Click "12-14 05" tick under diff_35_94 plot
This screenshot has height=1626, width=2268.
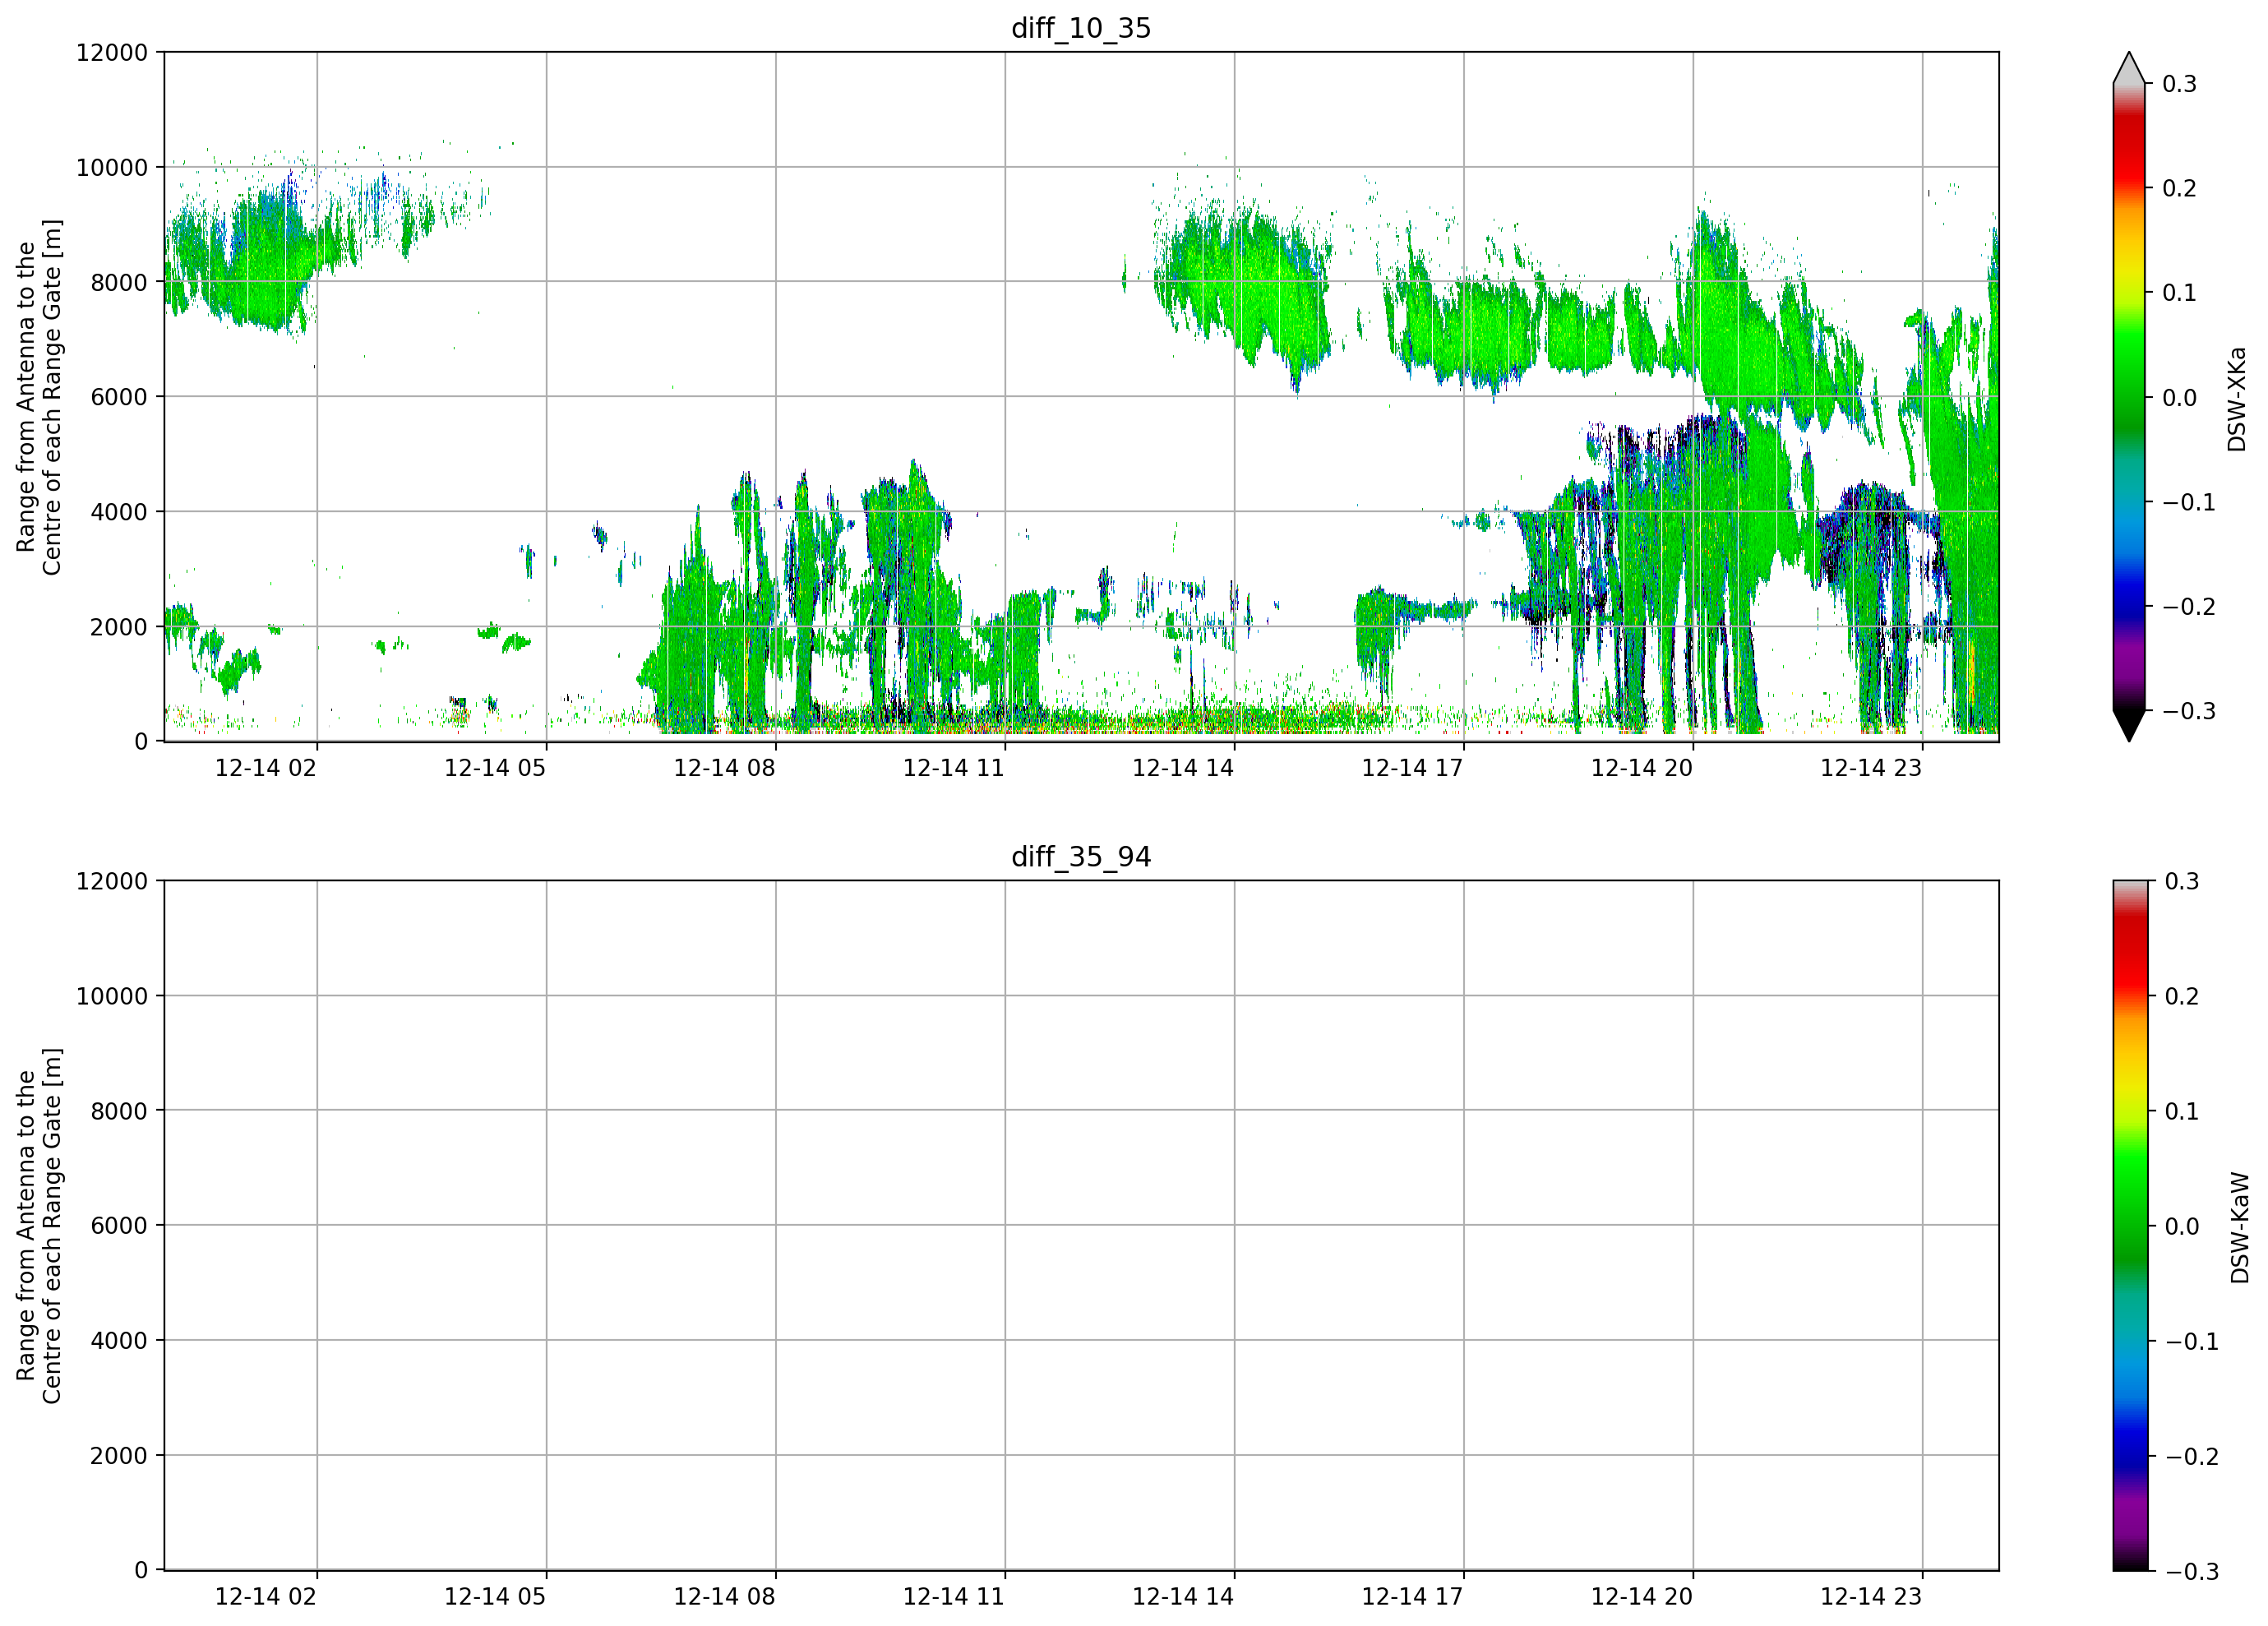(495, 1597)
